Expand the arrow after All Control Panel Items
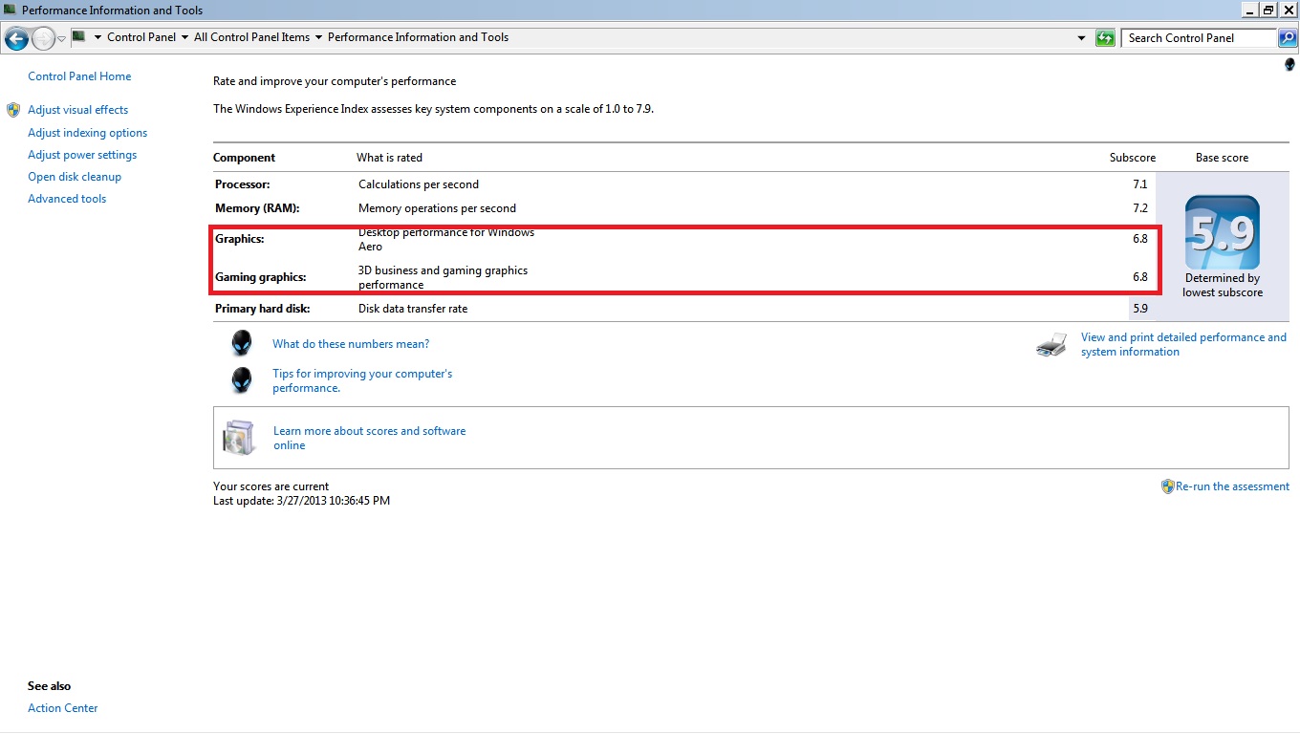This screenshot has height=734, width=1300. tap(318, 38)
